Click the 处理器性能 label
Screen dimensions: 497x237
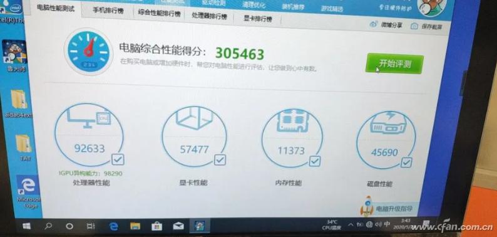91,182
